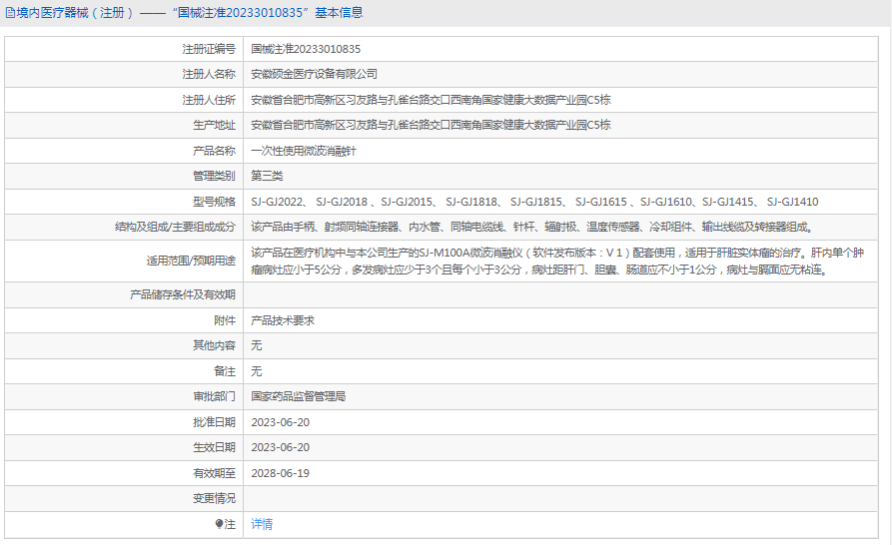This screenshot has height=545, width=892.
Task: Click the 生产地址 label
Action: (214, 125)
